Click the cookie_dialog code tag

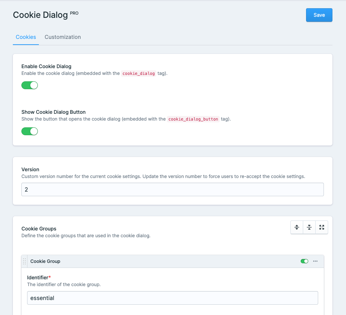coord(139,73)
